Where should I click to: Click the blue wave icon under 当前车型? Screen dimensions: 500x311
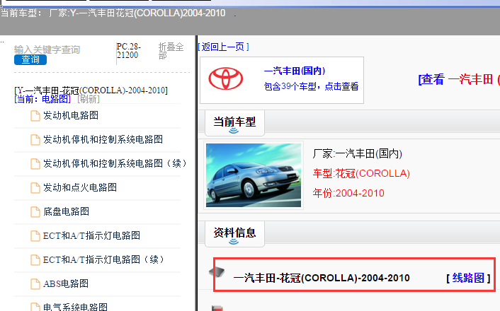[x=234, y=131]
